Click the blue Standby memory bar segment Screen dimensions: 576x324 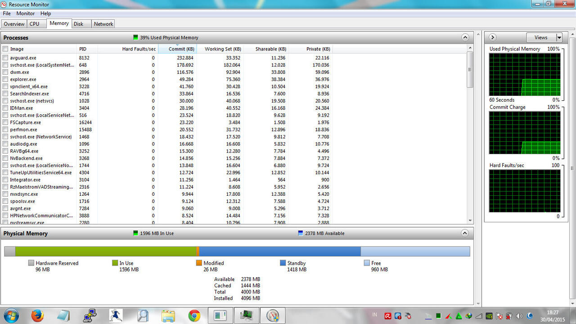(x=280, y=251)
